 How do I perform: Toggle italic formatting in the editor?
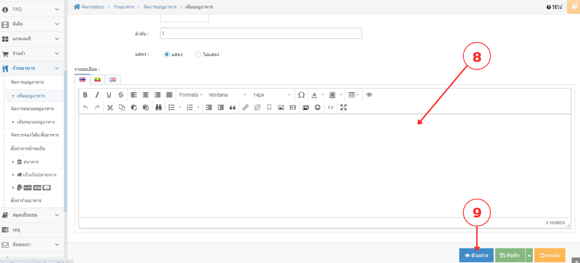point(97,95)
